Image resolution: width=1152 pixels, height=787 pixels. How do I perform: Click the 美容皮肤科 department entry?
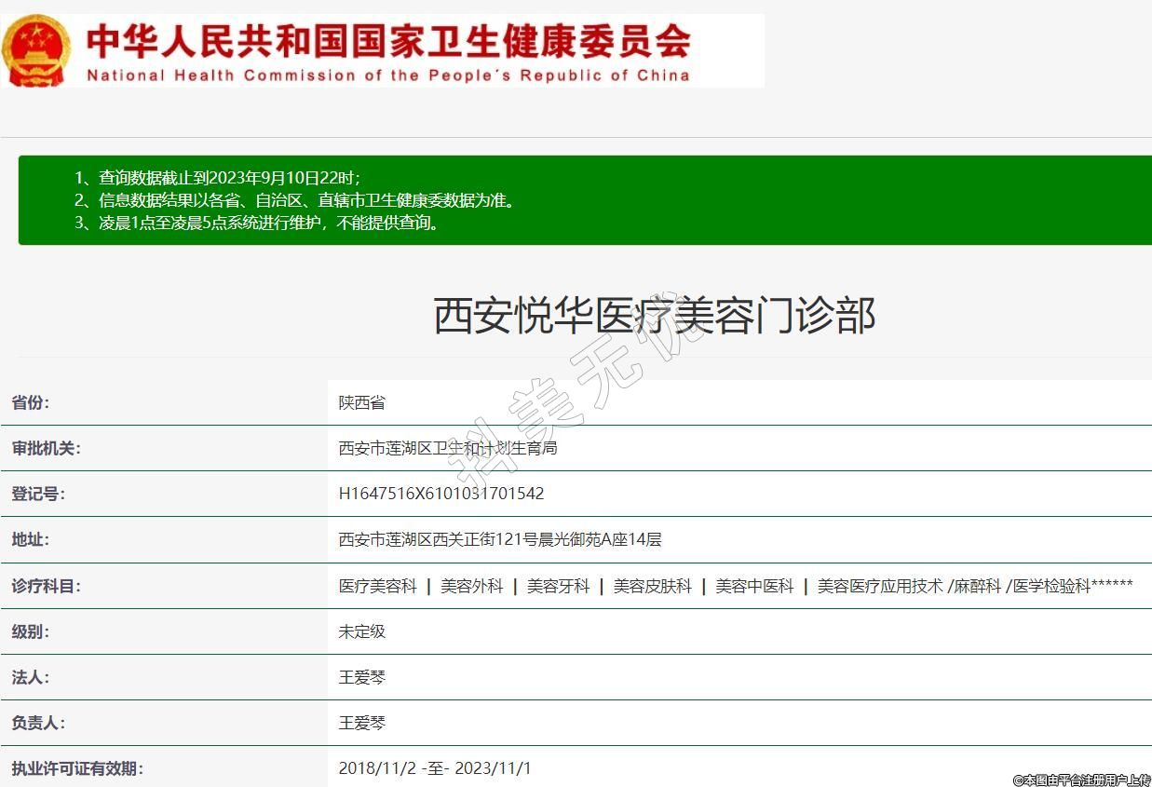point(652,586)
